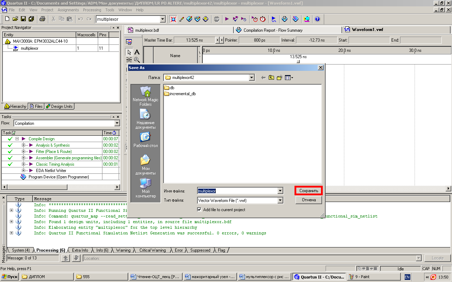Click the Cut scissors toolbar icon
Viewport: 452px width, 282px height.
[x=54, y=19]
